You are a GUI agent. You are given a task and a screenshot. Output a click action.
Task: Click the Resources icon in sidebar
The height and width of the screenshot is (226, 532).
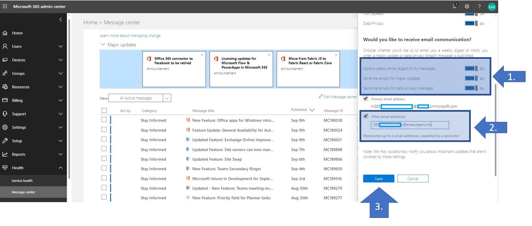tap(5, 87)
